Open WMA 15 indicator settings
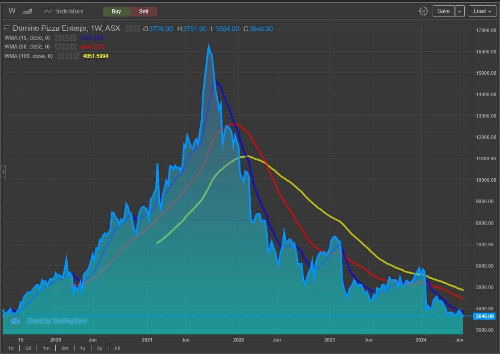 [x=66, y=38]
